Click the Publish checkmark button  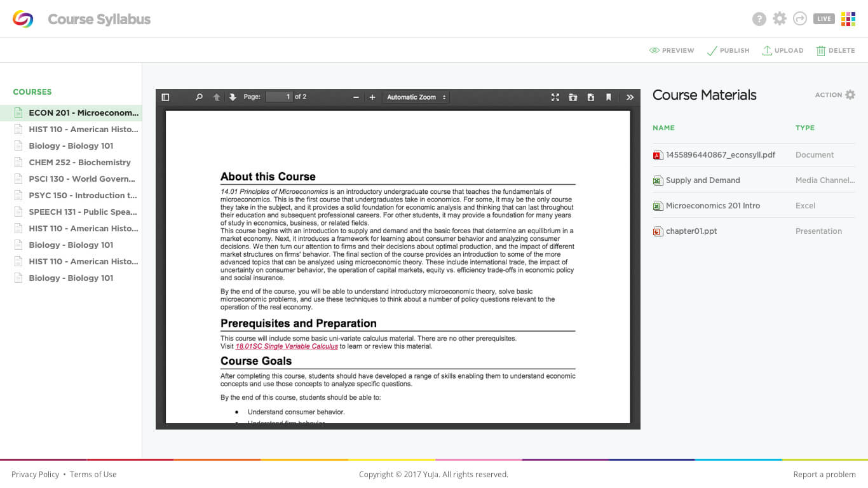tap(728, 50)
